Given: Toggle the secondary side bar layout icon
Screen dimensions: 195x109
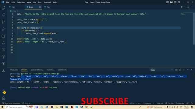Looking at the screenshot, I should [x=175, y=2].
